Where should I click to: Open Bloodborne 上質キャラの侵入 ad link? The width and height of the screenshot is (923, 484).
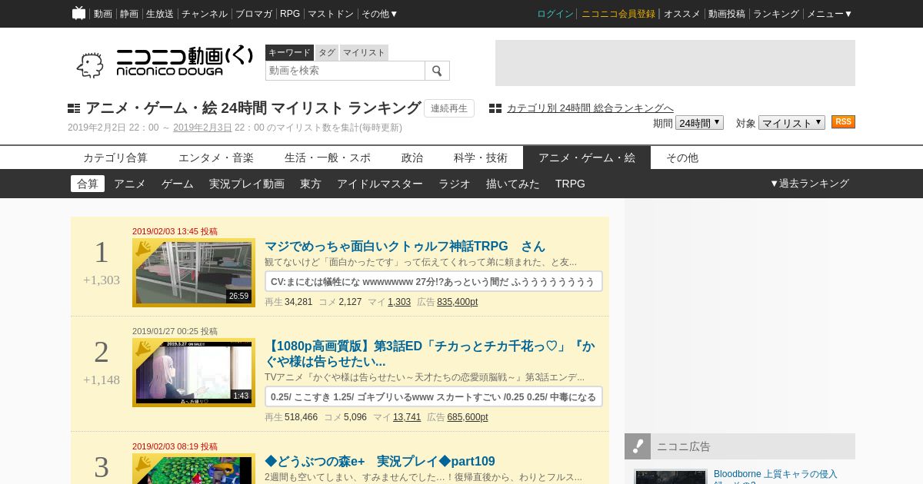coord(775,475)
